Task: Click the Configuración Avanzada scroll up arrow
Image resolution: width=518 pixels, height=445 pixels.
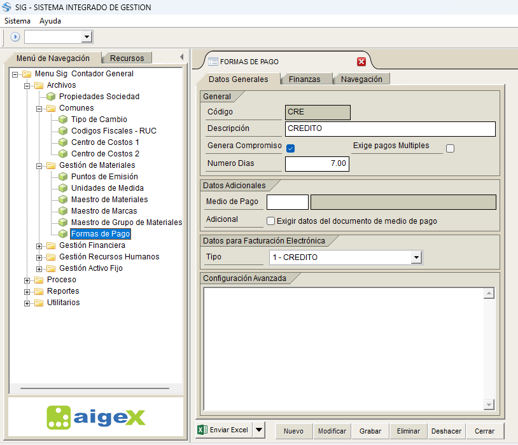Action: tap(489, 293)
